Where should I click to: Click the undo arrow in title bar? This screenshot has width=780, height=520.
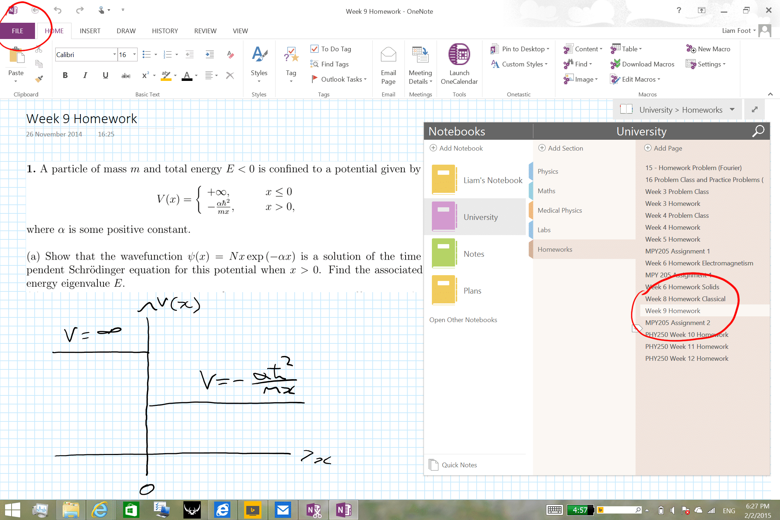pos(58,10)
